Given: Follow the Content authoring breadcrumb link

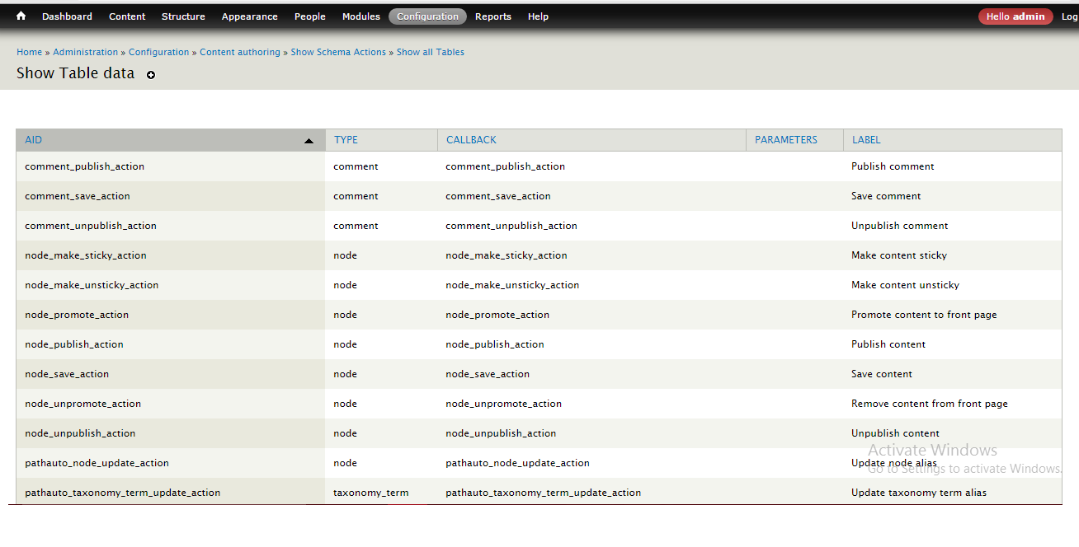Looking at the screenshot, I should 240,52.
